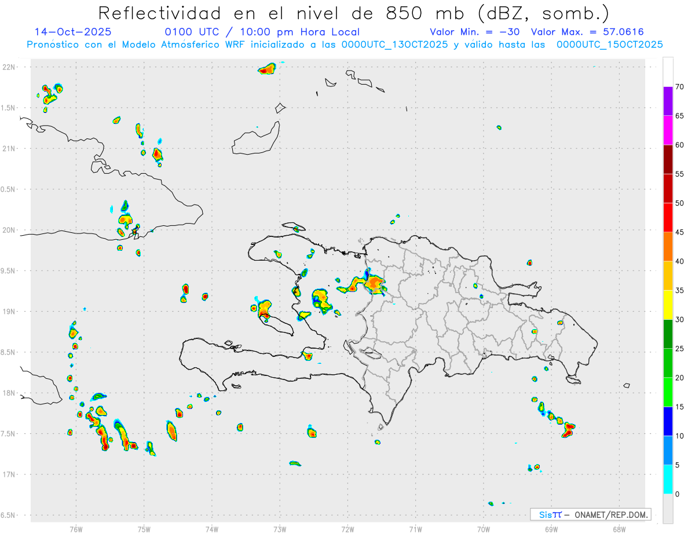The width and height of the screenshot is (695, 537).
Task: Click the colorbar tick label "25"
Action: coord(680,349)
